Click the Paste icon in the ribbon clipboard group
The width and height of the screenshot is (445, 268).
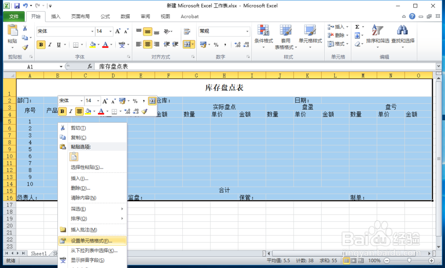coord(12,31)
